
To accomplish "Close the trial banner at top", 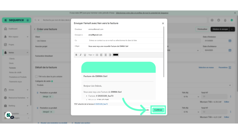I will point(235,13).
